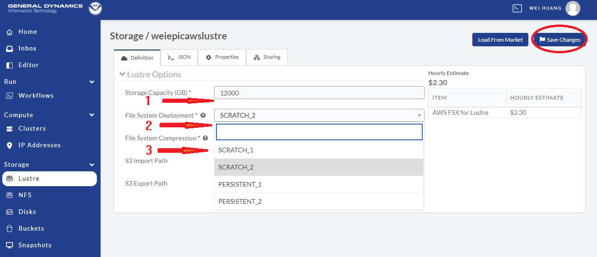The image size is (597, 257).
Task: Choose PERSISTENT_2 from the deployment list
Action: click(319, 201)
